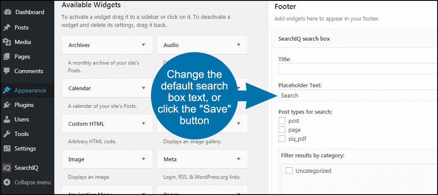Click the SearchIQ logo icon

click(7, 168)
